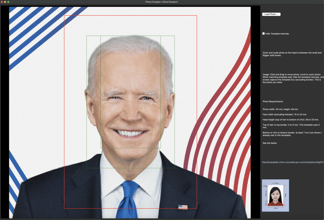Click the 'See link below' text
Viewport: 324px width, 220px height.
click(x=270, y=143)
